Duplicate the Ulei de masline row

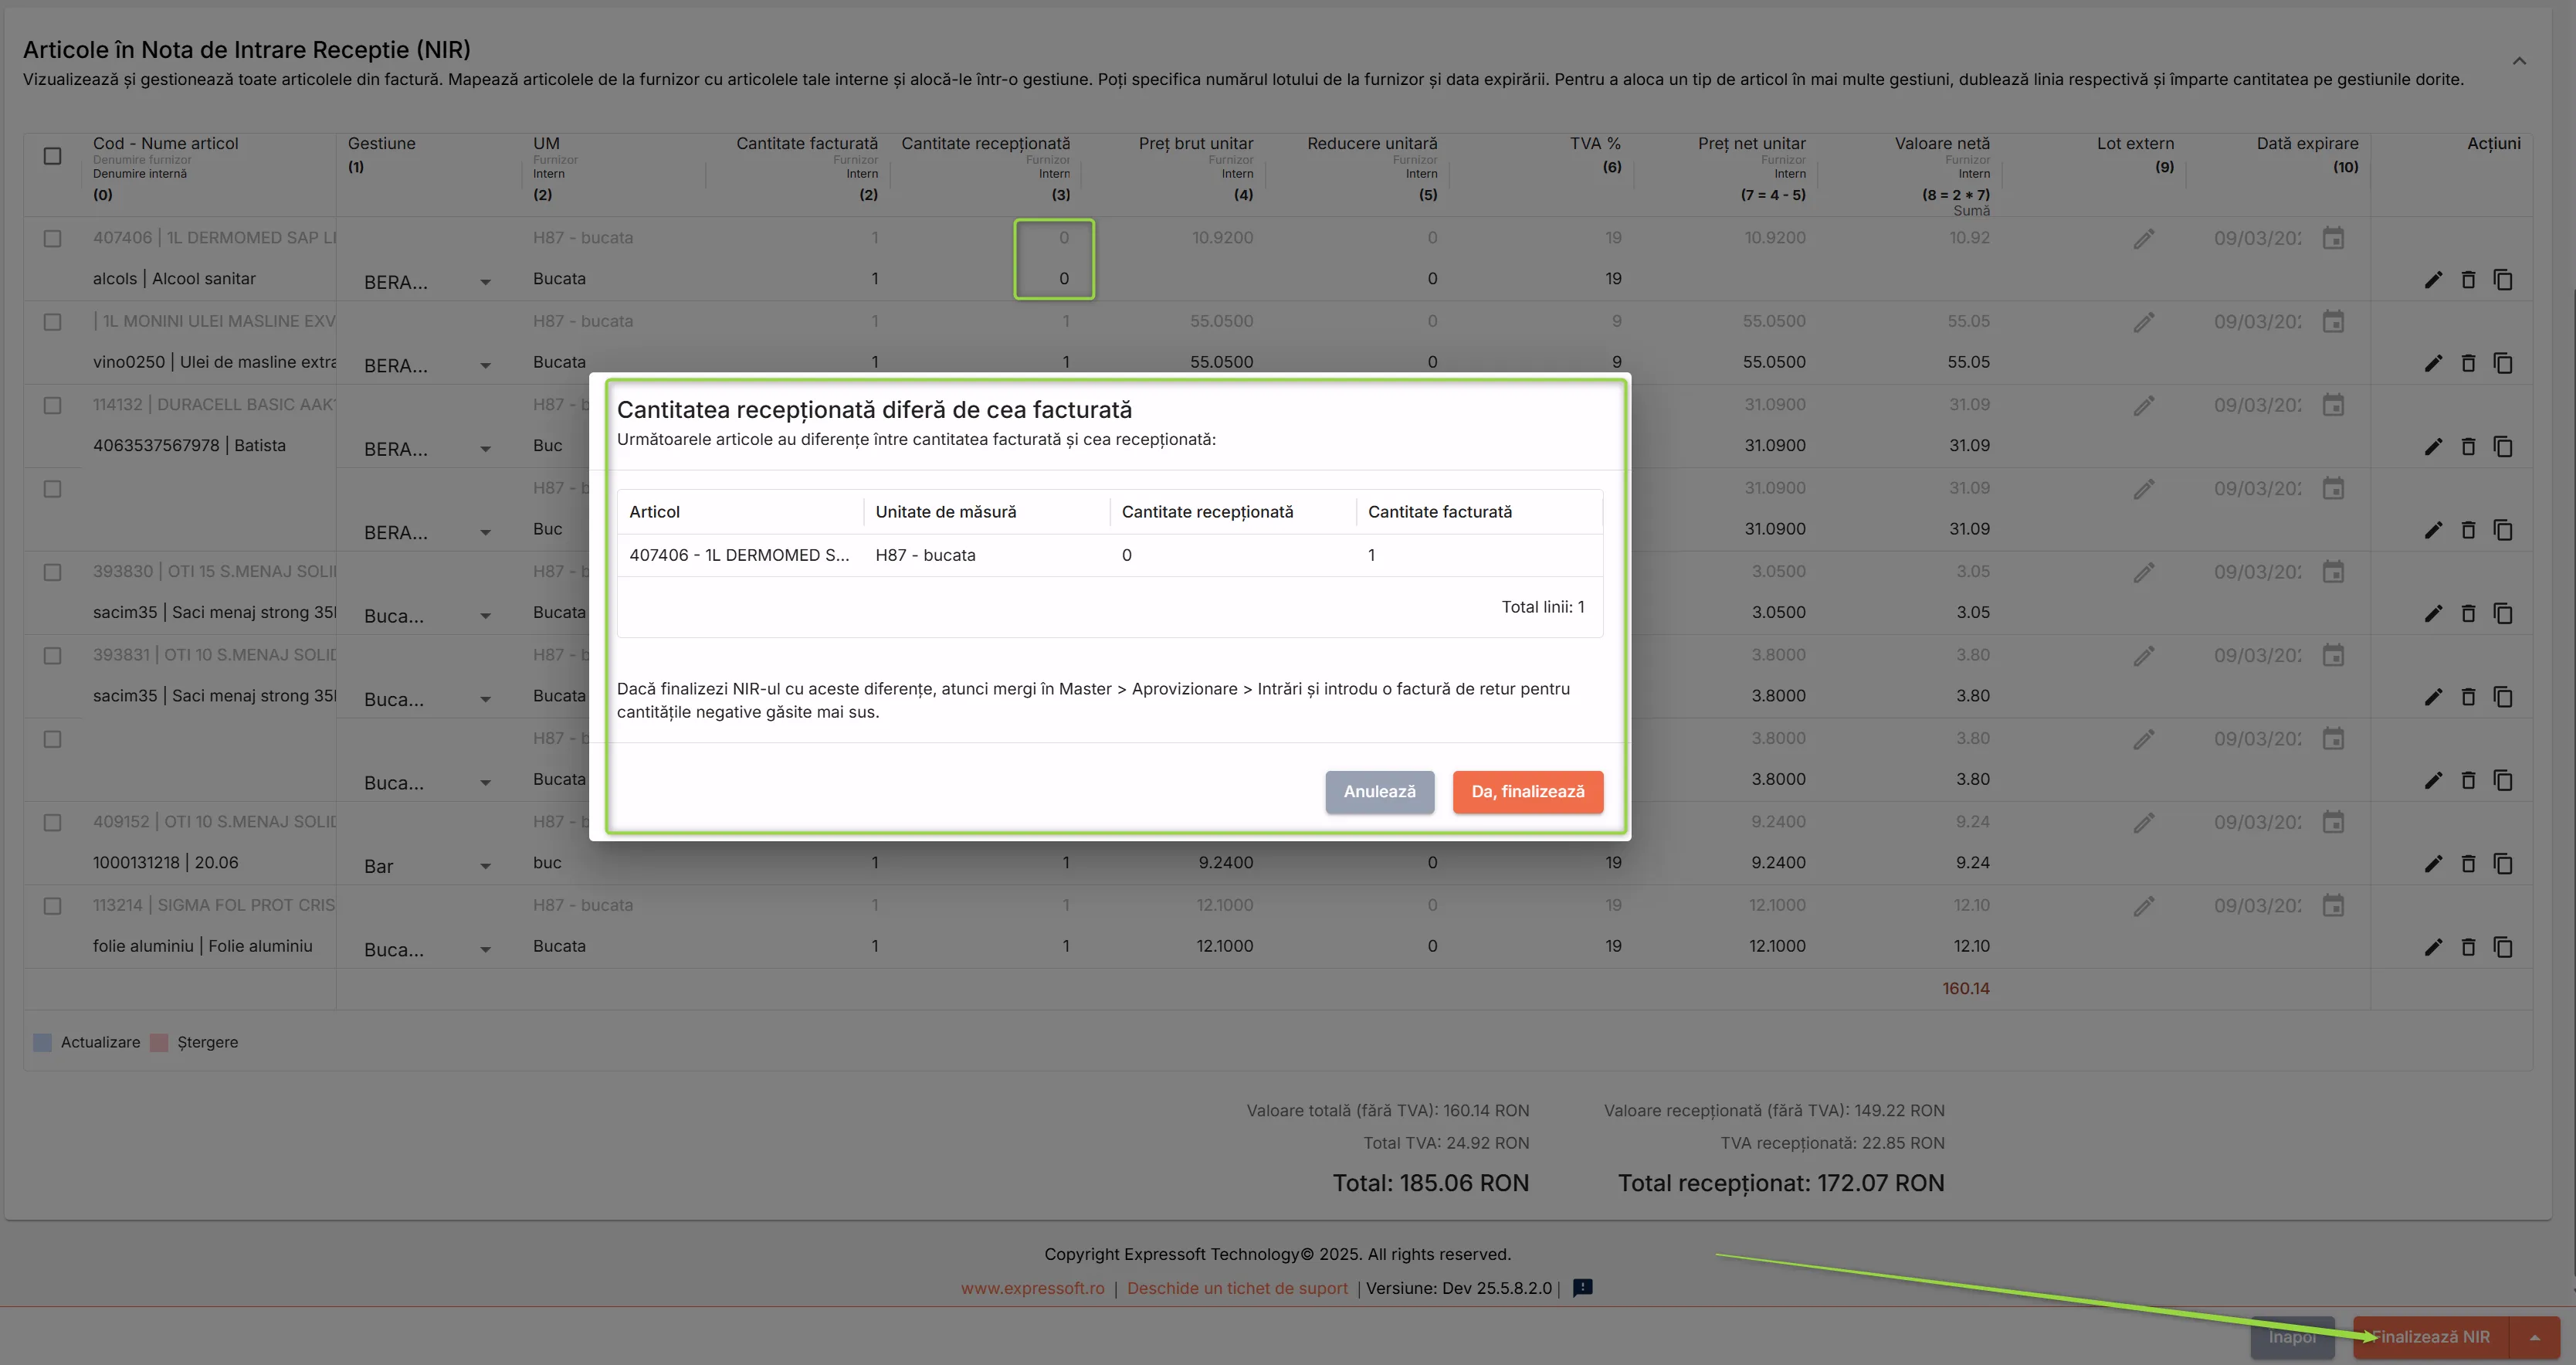click(x=2503, y=363)
